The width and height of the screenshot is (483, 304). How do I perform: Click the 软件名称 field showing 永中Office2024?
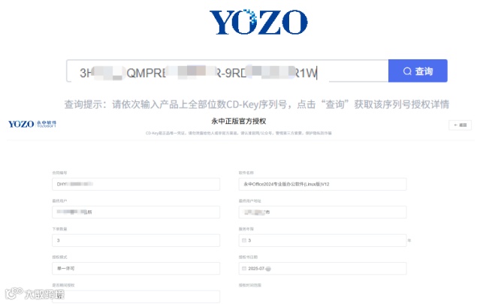coord(322,184)
